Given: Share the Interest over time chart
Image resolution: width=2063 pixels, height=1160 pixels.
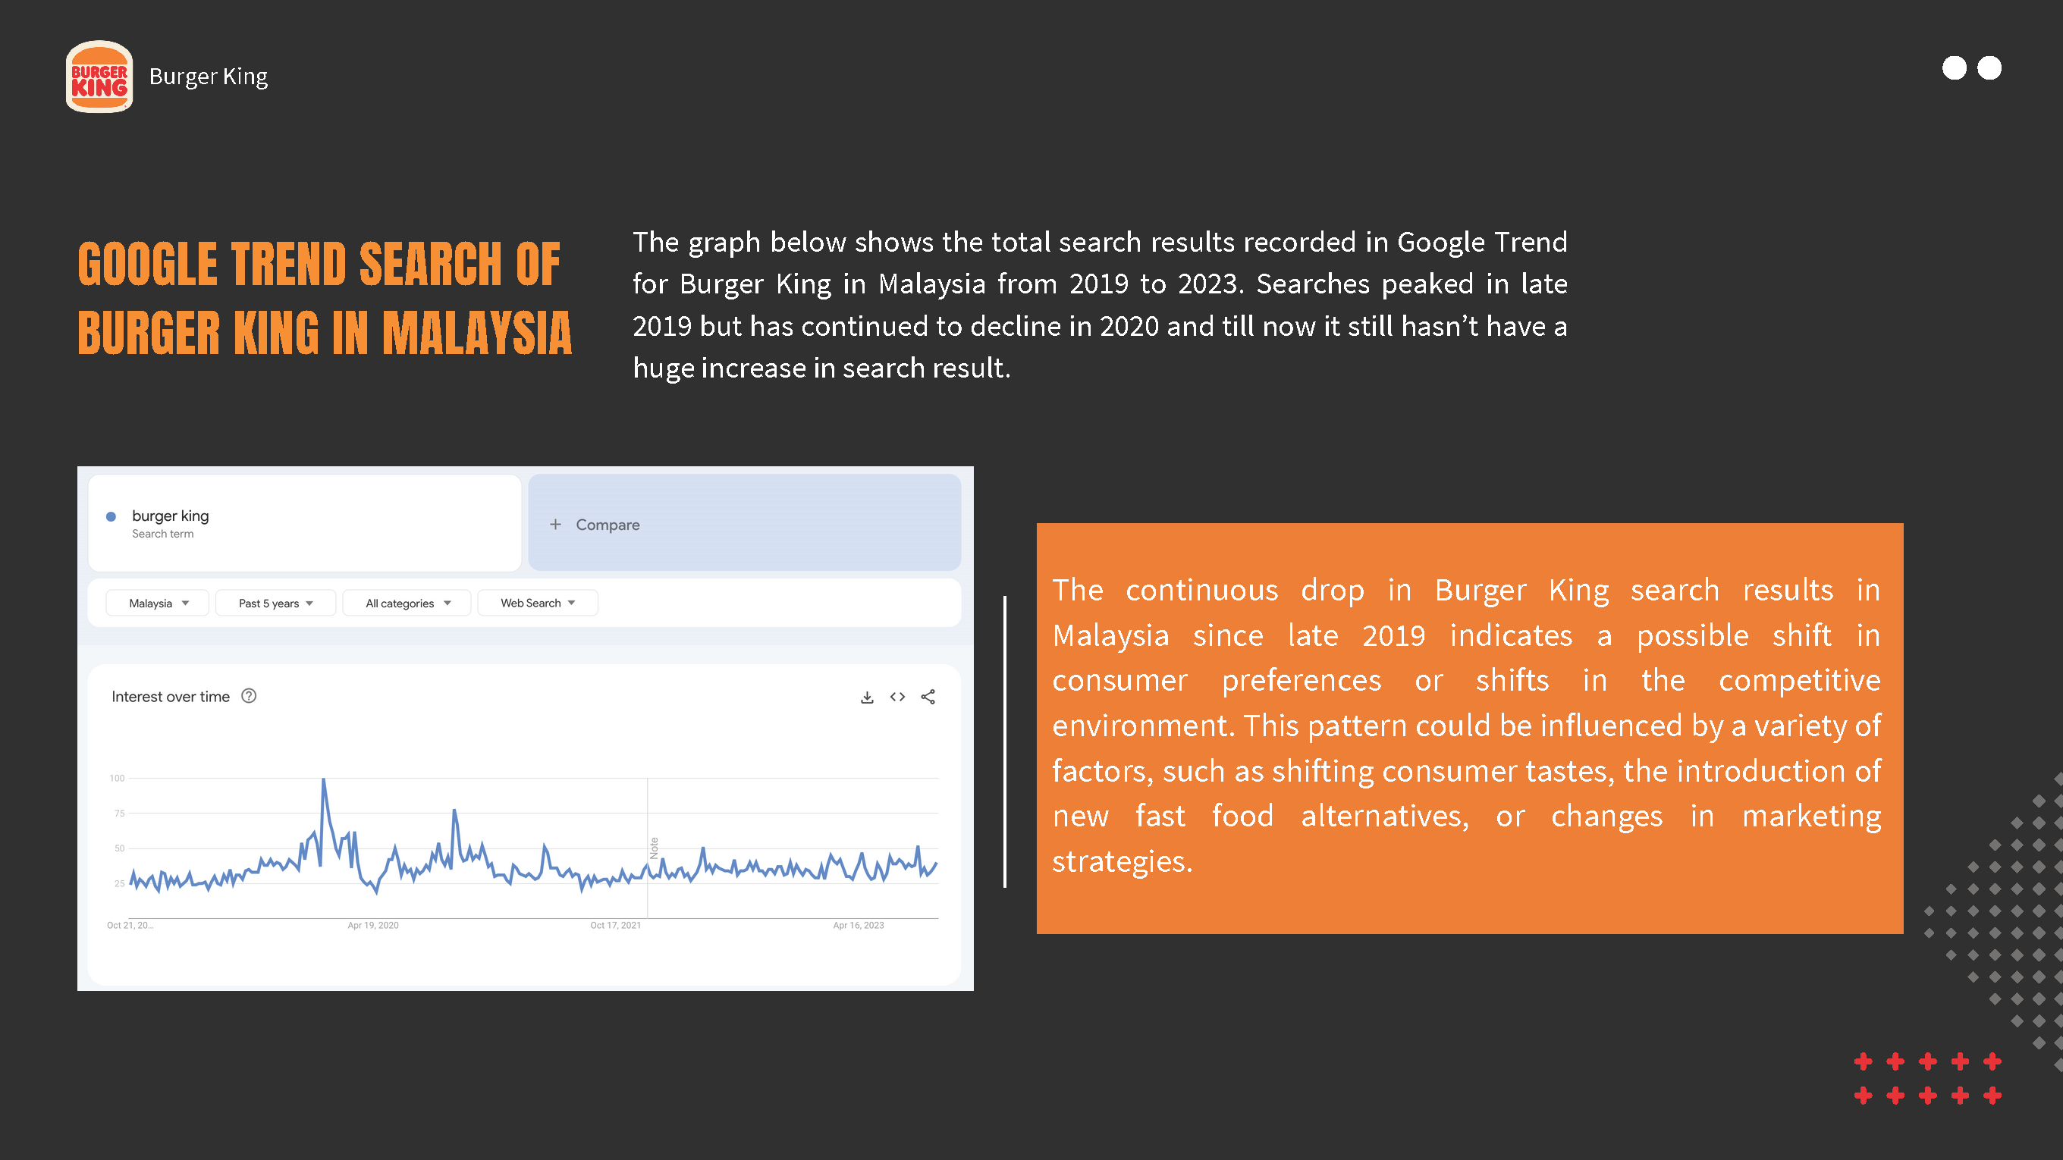Looking at the screenshot, I should 928,698.
